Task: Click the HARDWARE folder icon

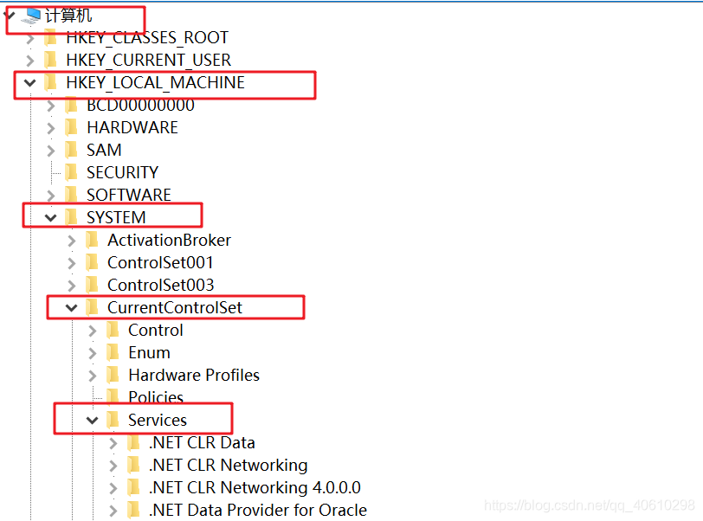Action: pyautogui.click(x=71, y=127)
